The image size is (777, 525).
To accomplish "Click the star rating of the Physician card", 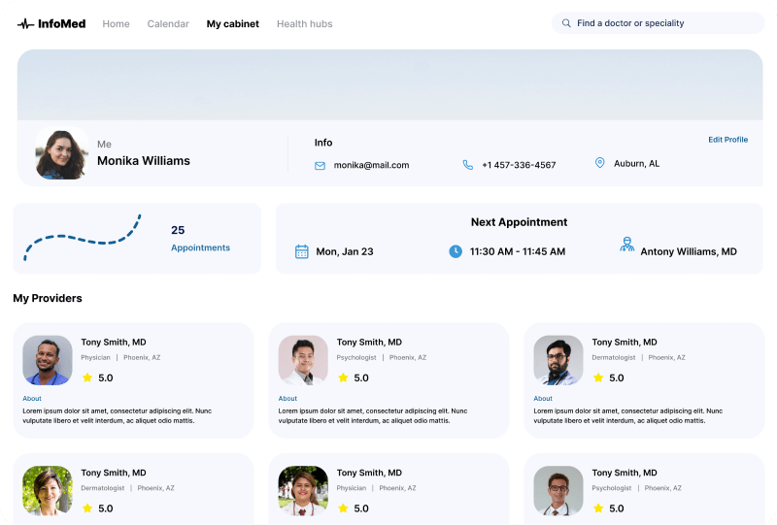I will pyautogui.click(x=87, y=377).
